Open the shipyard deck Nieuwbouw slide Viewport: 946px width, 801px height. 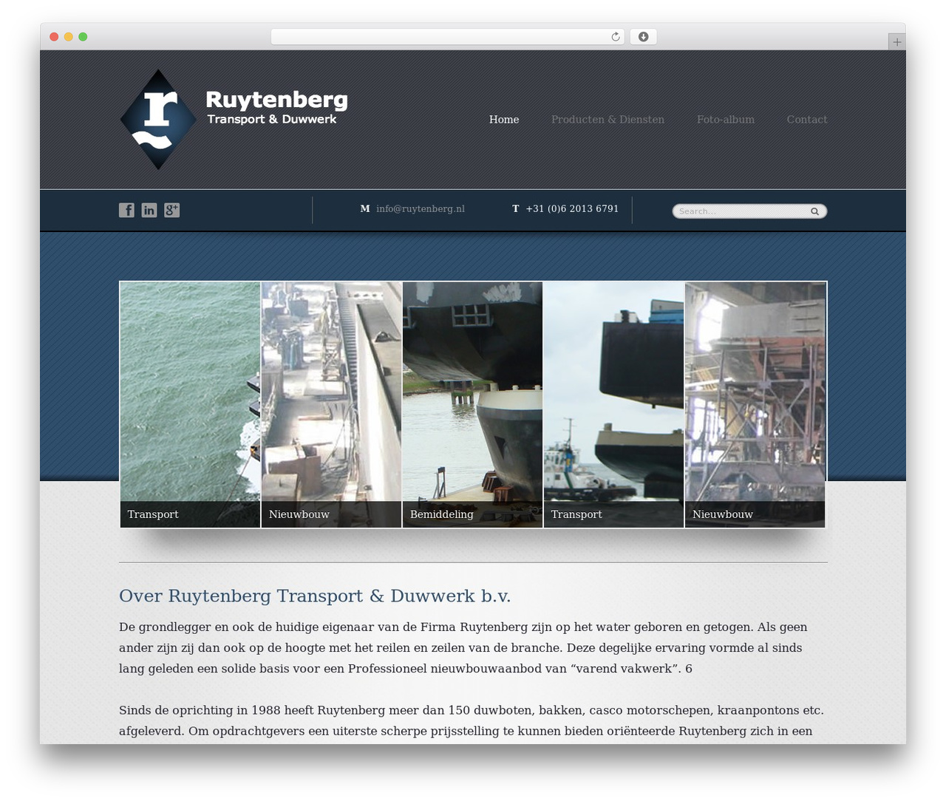[331, 404]
